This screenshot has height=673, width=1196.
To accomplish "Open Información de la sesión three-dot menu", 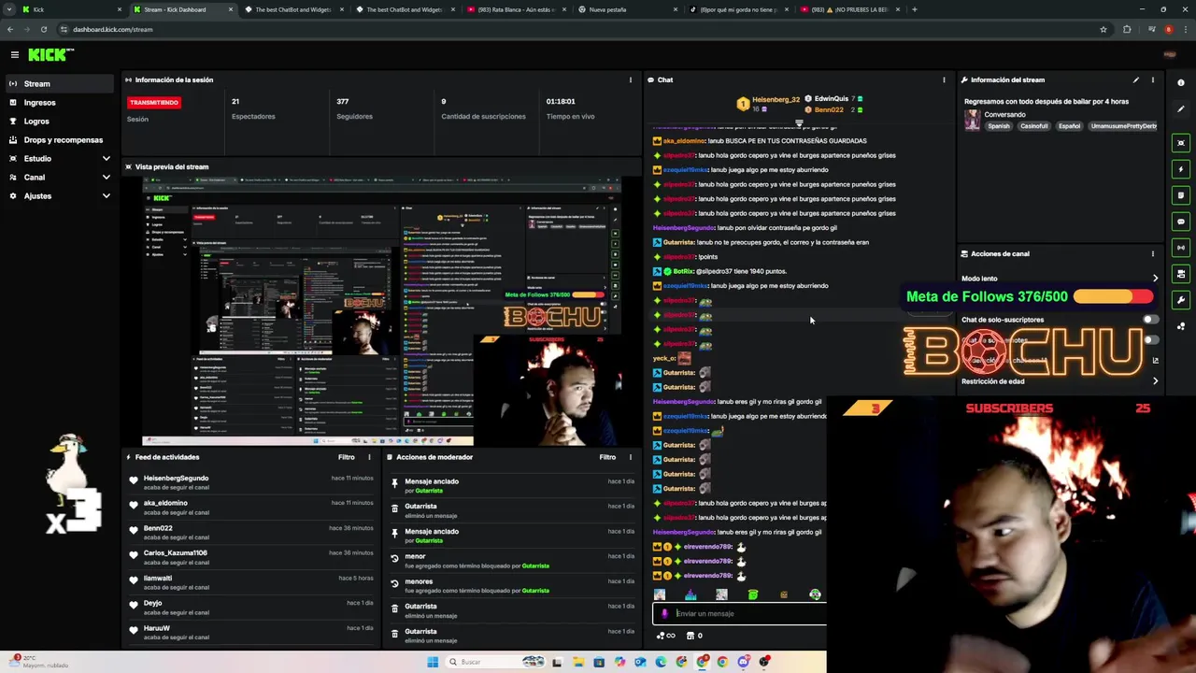I will pos(630,79).
